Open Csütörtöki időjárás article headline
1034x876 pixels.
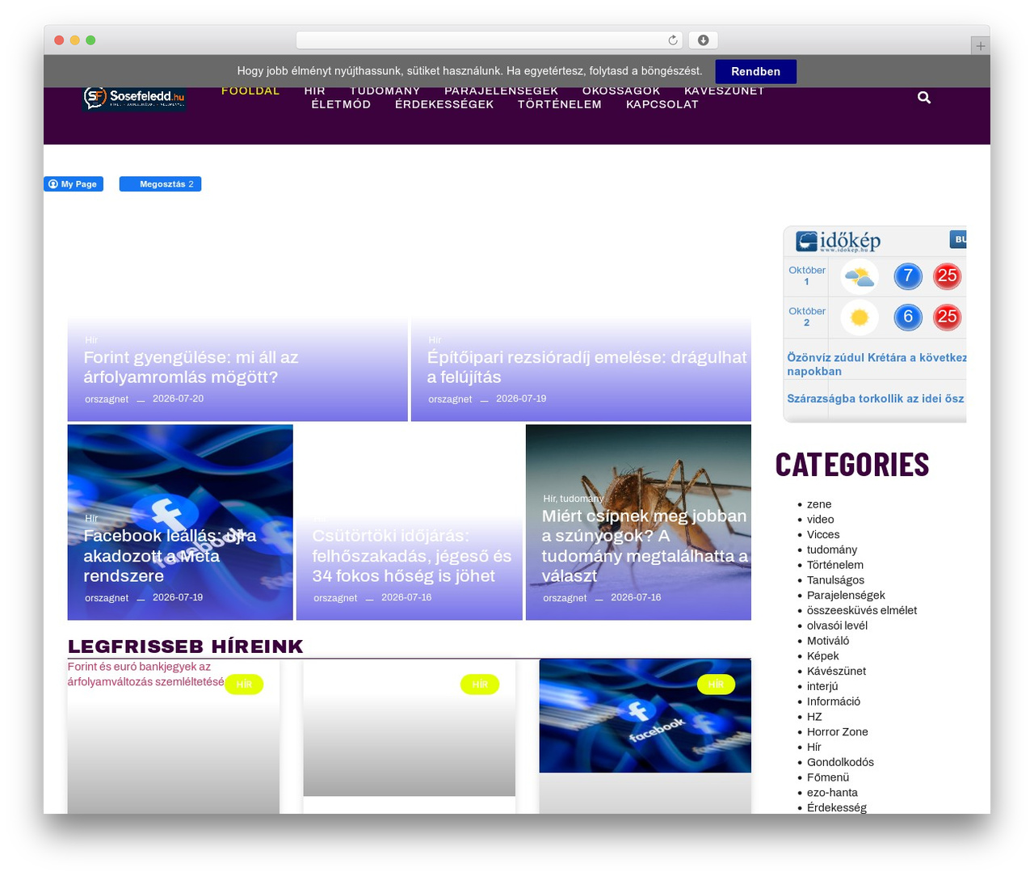412,556
